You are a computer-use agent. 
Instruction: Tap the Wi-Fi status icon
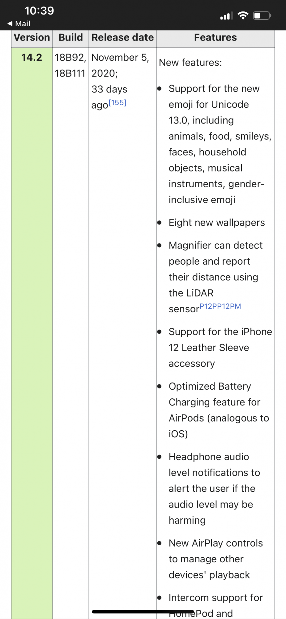click(243, 15)
